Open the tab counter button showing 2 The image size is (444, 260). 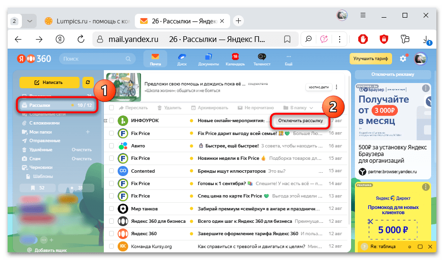tap(14, 21)
